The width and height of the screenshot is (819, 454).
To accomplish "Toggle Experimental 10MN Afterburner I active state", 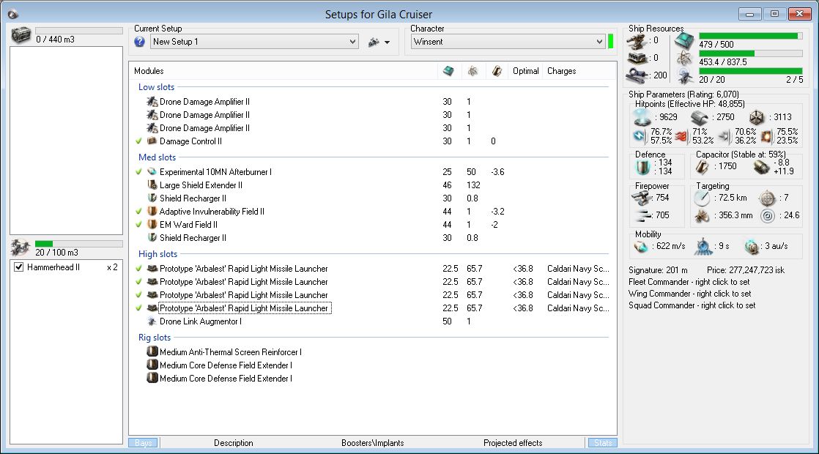I will pos(139,172).
